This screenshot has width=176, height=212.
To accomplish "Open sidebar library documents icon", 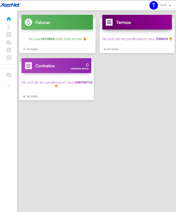I will click(x=9, y=58).
